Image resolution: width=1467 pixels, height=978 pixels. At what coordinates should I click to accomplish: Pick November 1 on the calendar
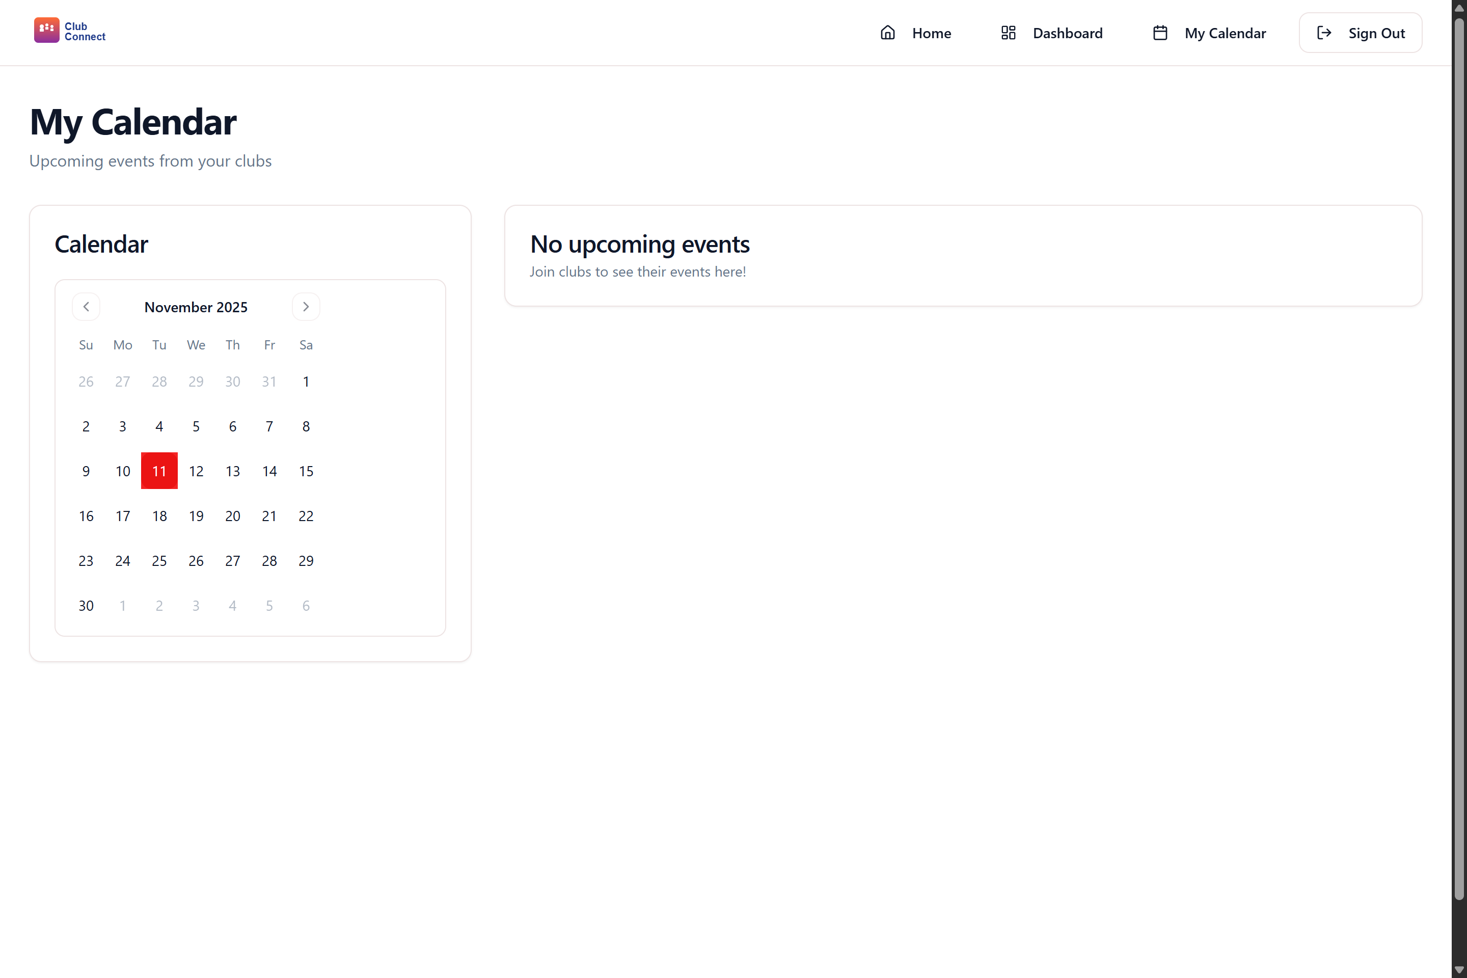tap(306, 381)
